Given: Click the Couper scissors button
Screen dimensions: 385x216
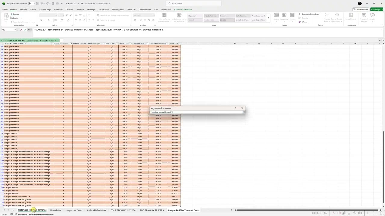Looking at the screenshot, I should click(14, 14).
